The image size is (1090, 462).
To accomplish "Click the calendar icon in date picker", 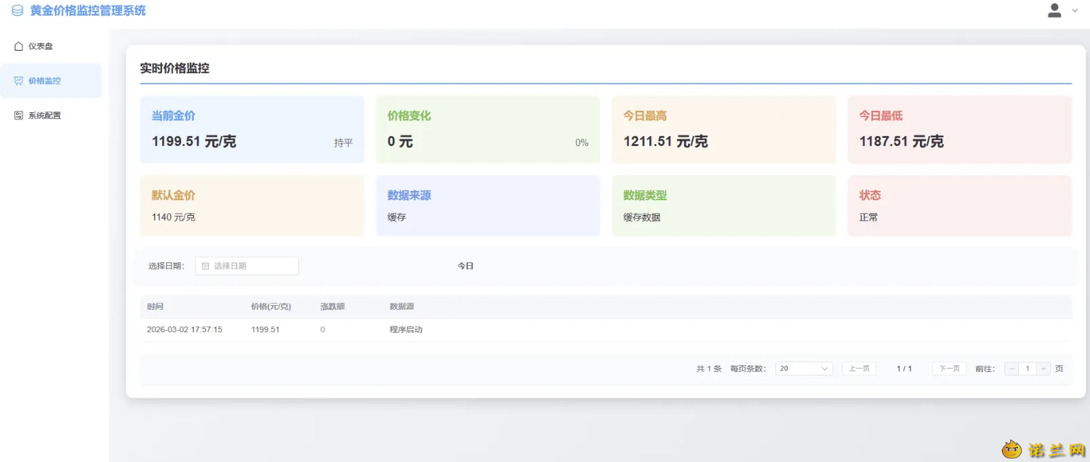I will click(205, 267).
